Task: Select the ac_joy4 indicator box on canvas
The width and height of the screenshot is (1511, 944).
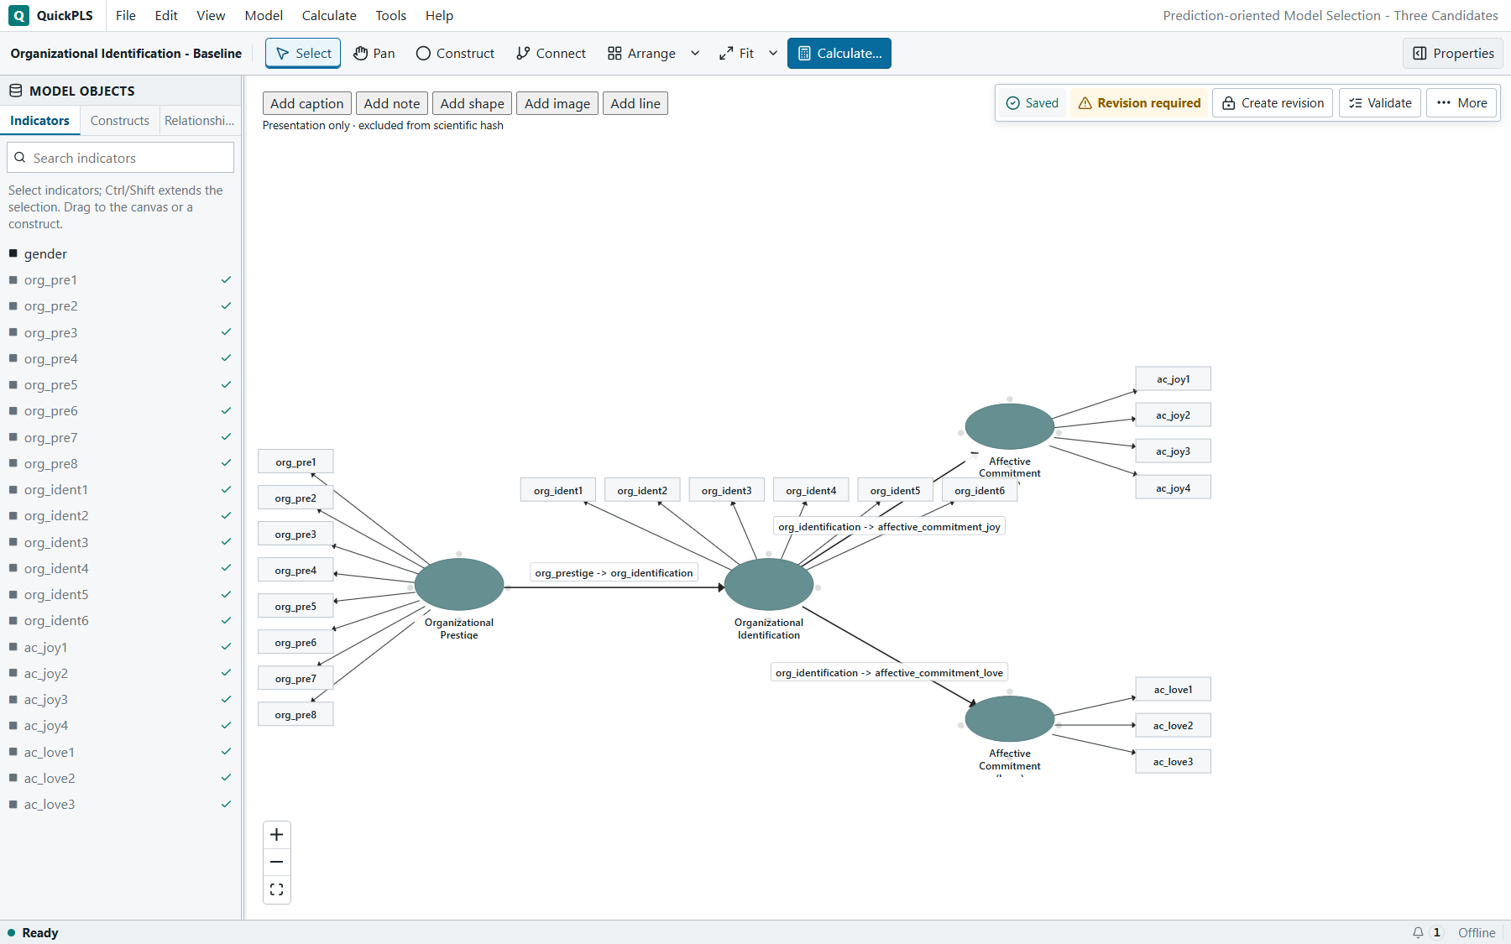Action: 1173,488
